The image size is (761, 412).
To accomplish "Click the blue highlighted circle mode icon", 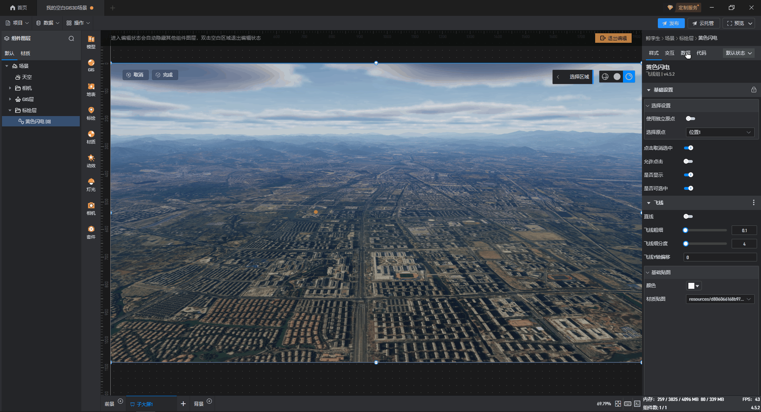I will tap(629, 76).
